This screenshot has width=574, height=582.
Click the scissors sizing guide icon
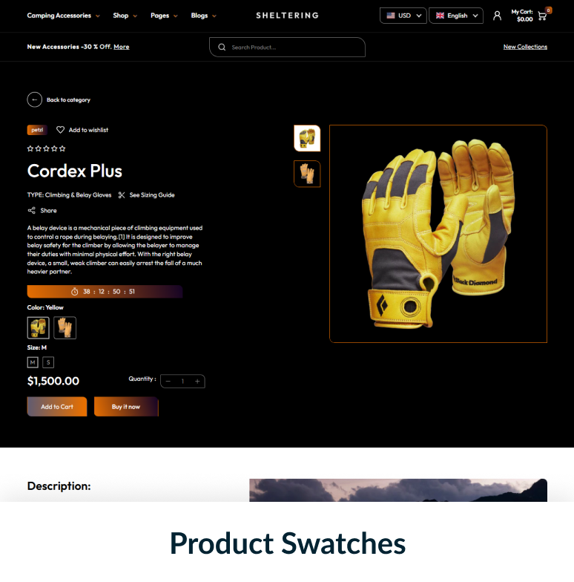click(122, 194)
